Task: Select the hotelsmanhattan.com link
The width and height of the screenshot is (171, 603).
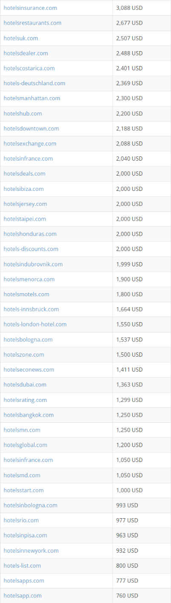Action: coord(32,98)
